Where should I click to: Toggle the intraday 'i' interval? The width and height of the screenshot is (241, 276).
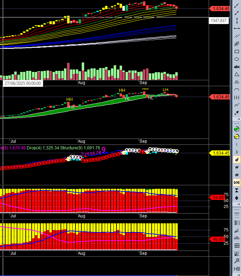pyautogui.click(x=236, y=144)
